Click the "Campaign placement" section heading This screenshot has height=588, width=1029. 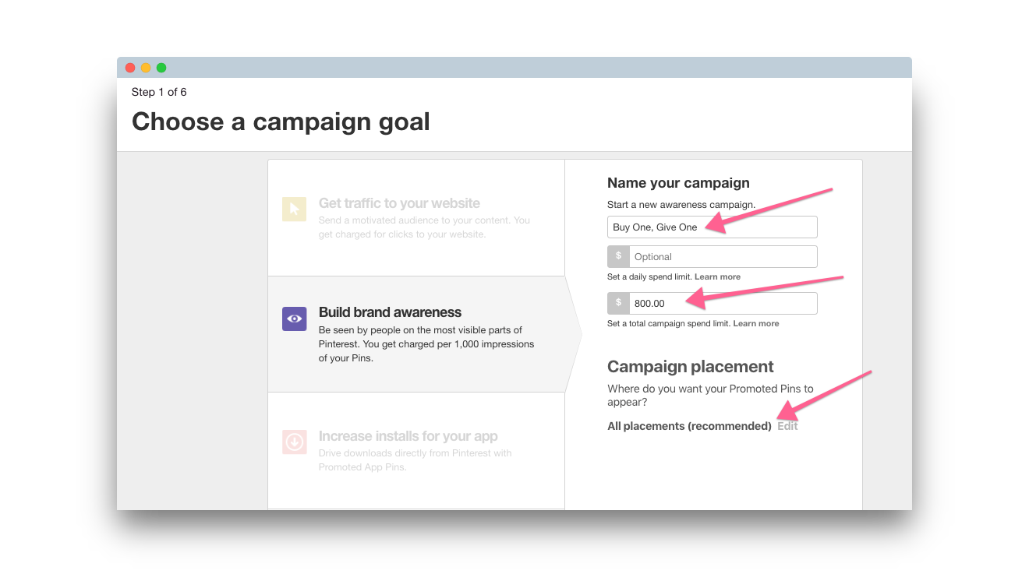point(690,367)
